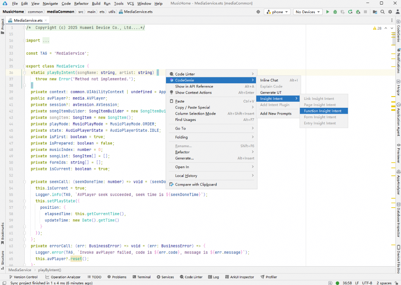Click the hot reload apply changes icon
This screenshot has width=401, height=285.
click(x=350, y=12)
